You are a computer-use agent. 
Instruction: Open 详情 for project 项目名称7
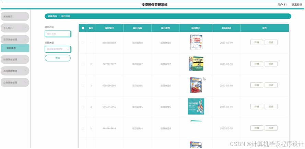[x=257, y=64]
